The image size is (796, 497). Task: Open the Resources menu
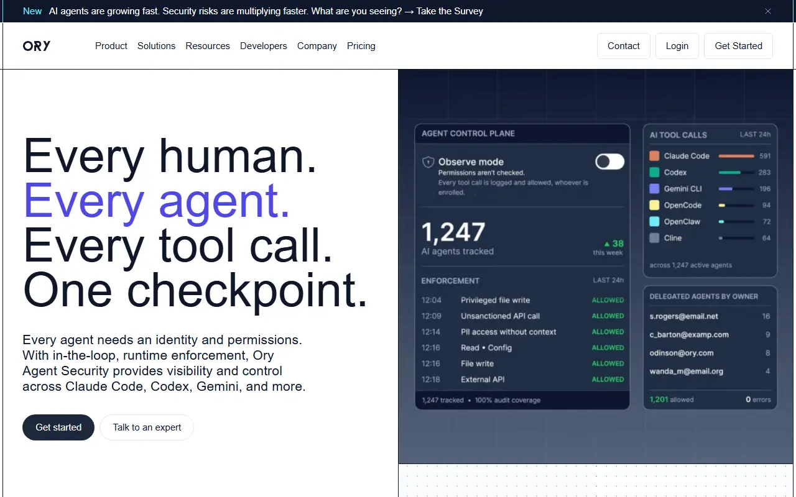coord(208,46)
